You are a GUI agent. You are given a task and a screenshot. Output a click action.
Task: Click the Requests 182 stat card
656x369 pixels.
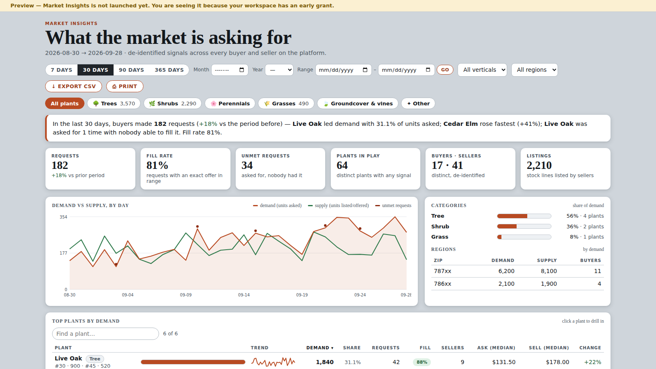90,169
